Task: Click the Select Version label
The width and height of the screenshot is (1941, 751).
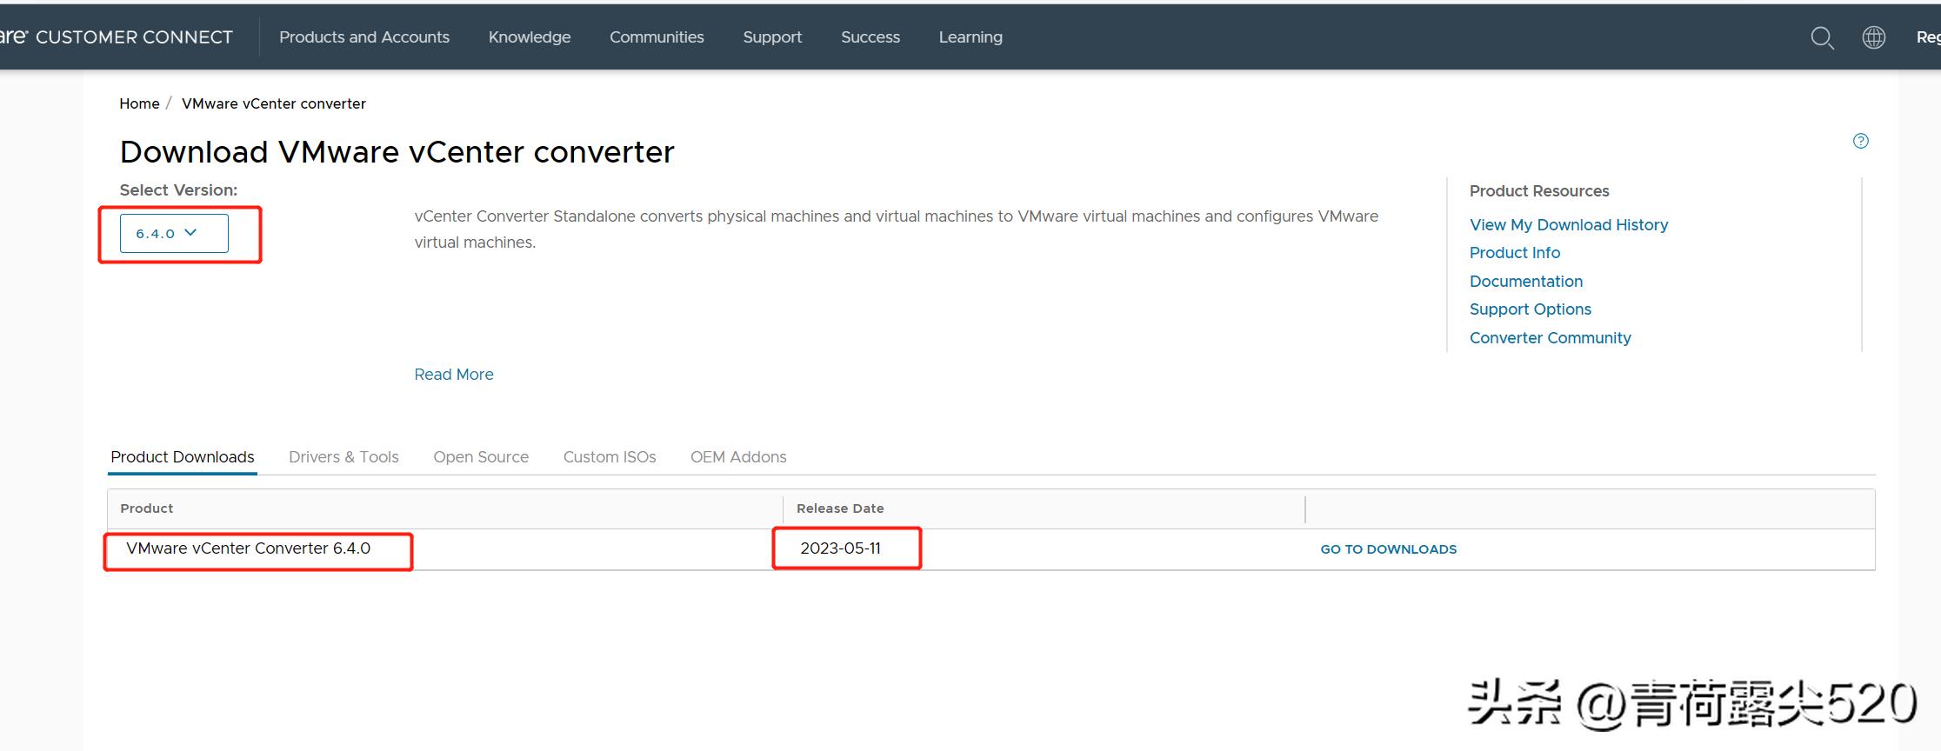Action: pos(178,190)
